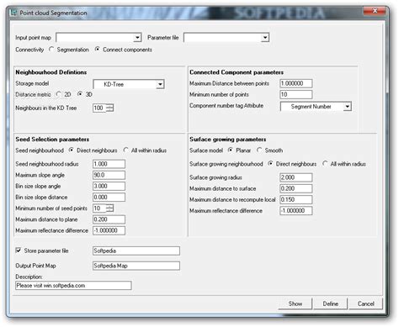Open Component number tag Attribute dropdown
The width and height of the screenshot is (399, 327).
[x=347, y=107]
